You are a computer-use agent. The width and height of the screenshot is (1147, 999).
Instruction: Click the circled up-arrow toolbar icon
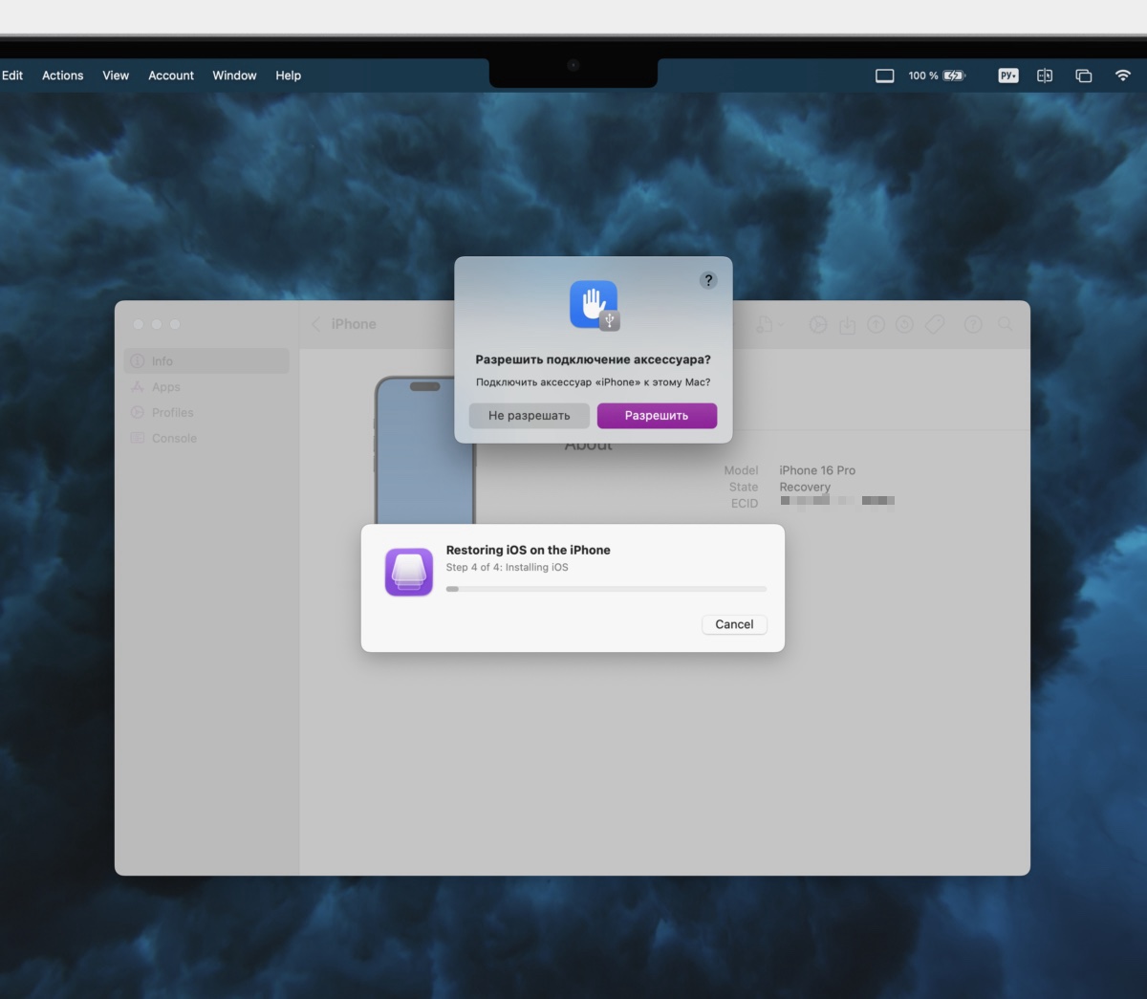click(876, 325)
